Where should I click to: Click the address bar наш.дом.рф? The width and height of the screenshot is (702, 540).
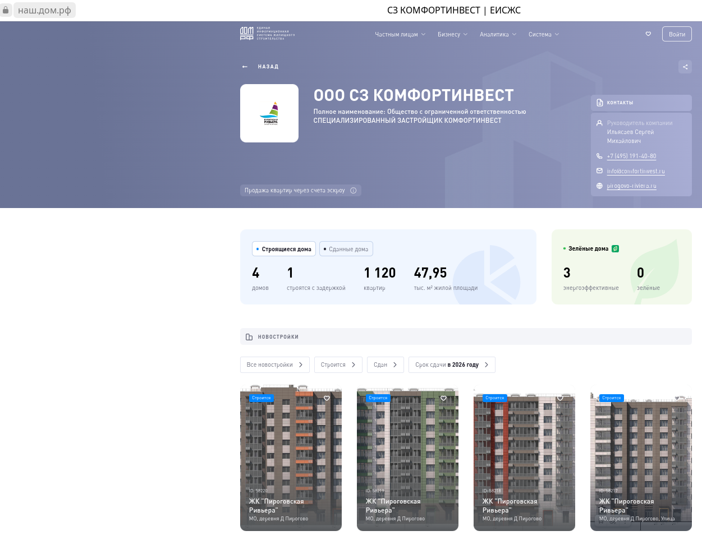tap(44, 10)
